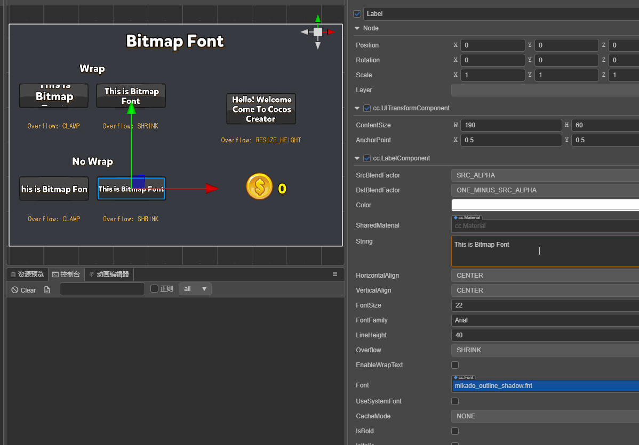This screenshot has width=639, height=445.
Task: Click the console filter search field
Action: point(102,289)
